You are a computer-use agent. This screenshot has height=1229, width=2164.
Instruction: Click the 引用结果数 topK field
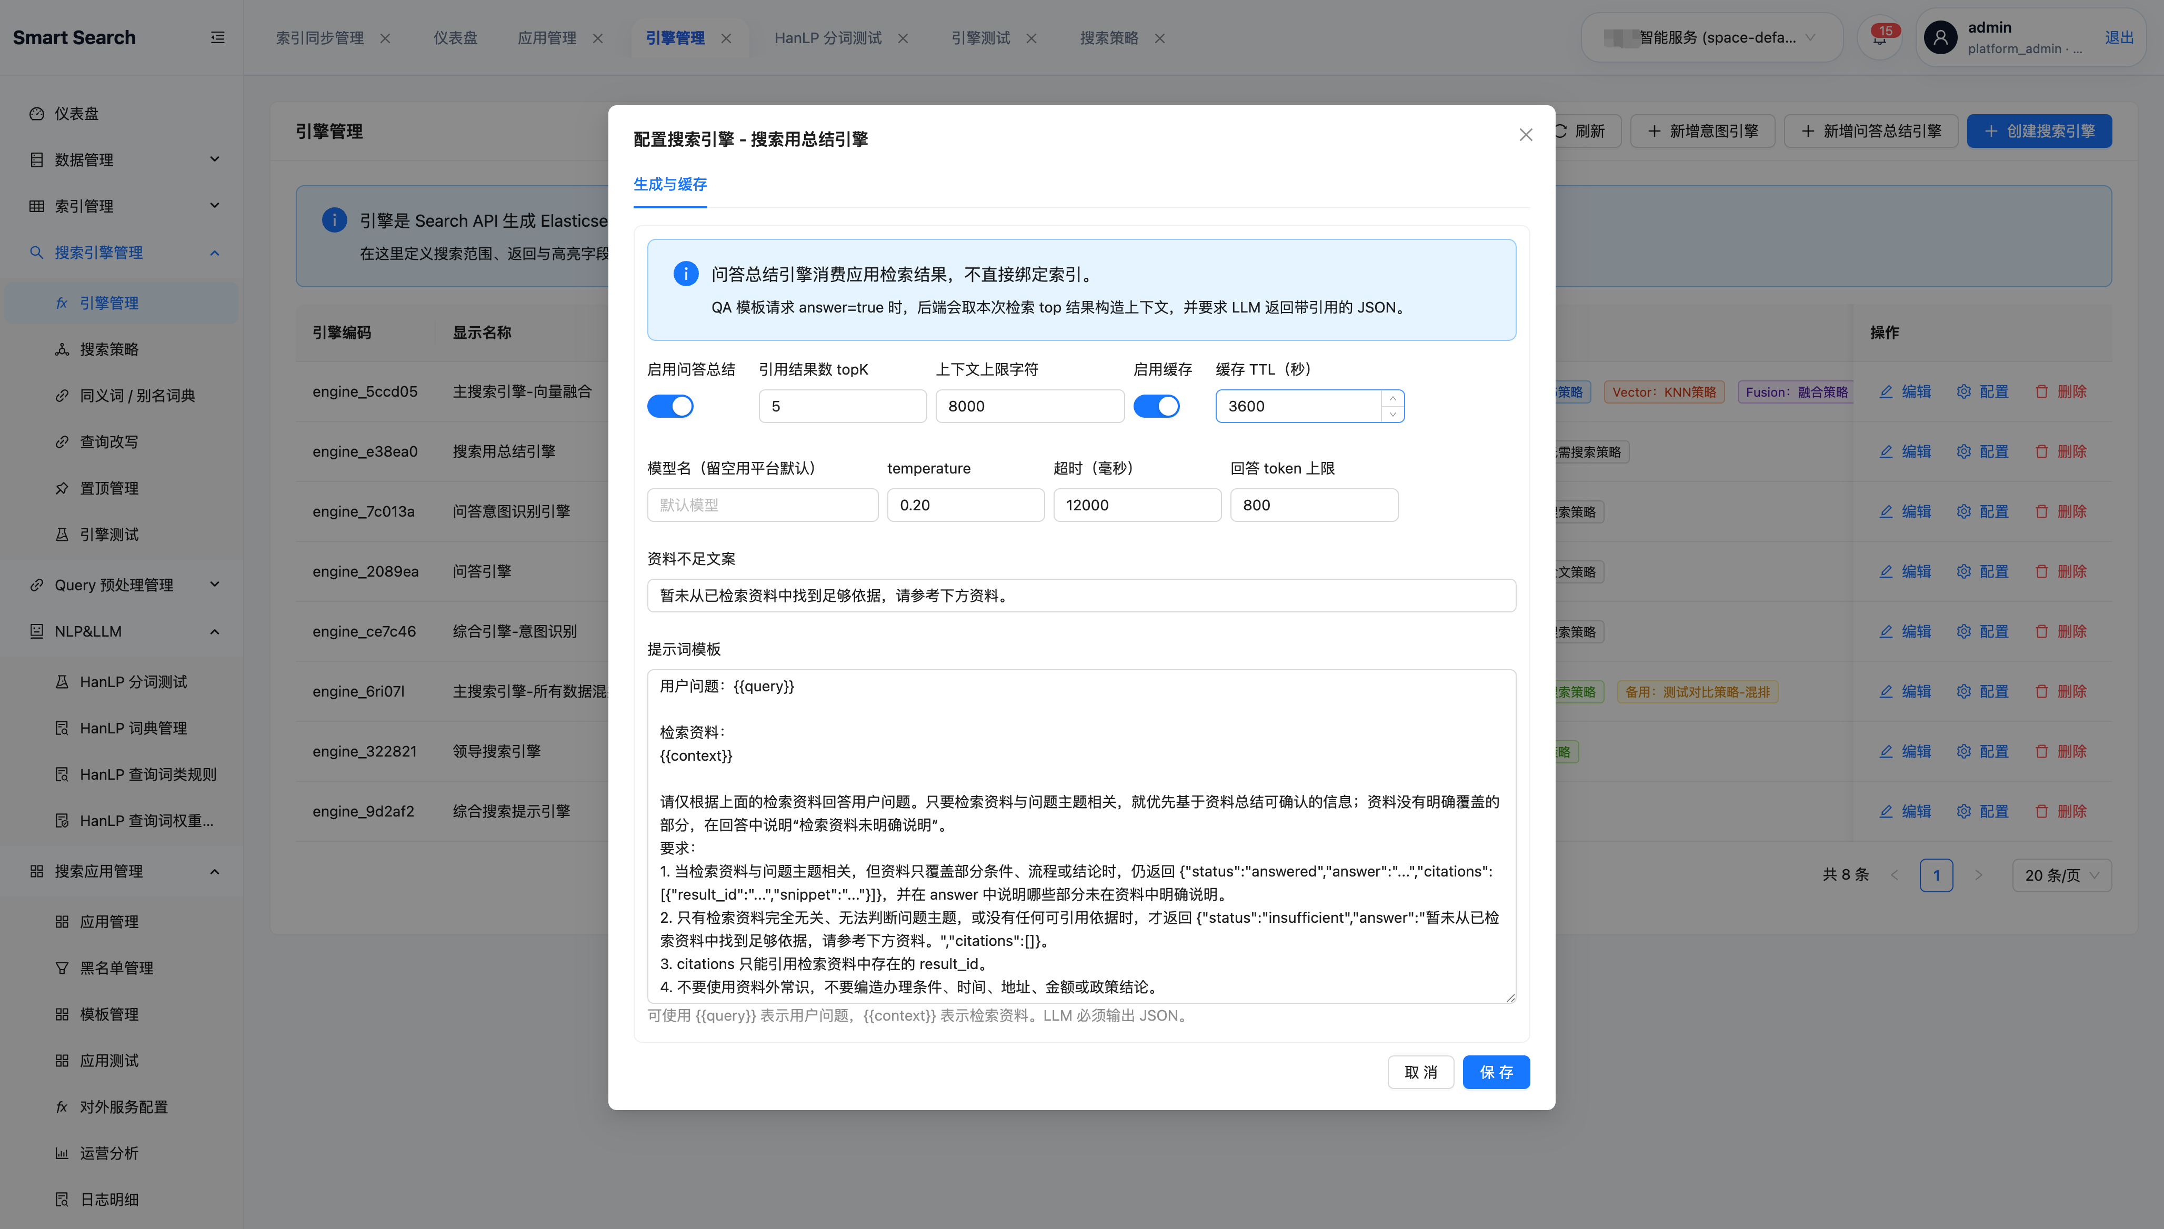[842, 406]
